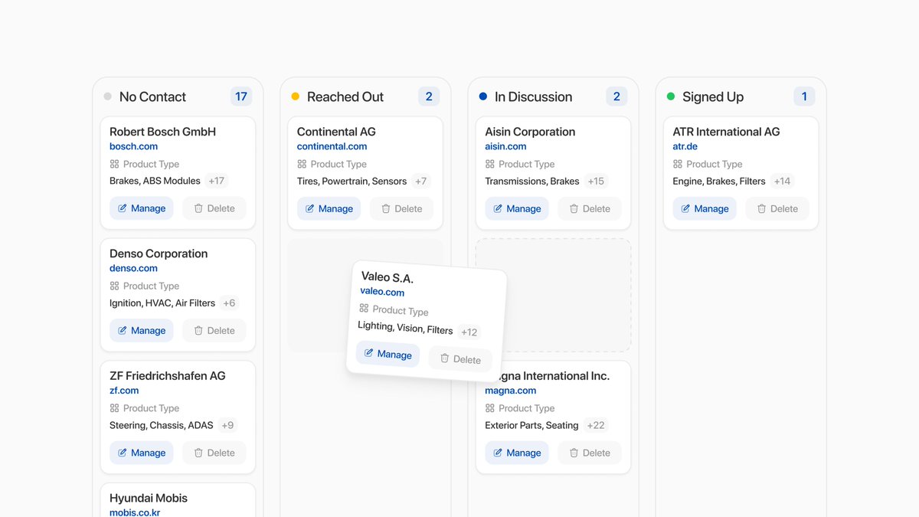This screenshot has height=517, width=919.
Task: Click Product Type grid icon on Aisin card
Action: pos(490,164)
